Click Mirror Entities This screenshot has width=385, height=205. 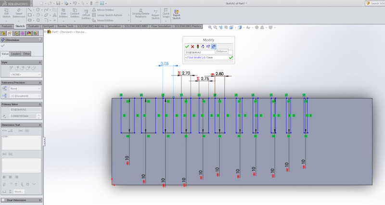(103, 10)
